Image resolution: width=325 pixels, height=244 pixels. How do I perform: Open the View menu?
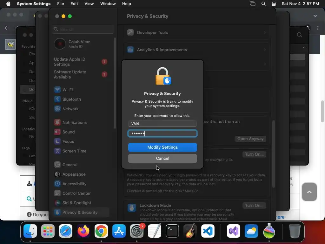click(x=89, y=4)
